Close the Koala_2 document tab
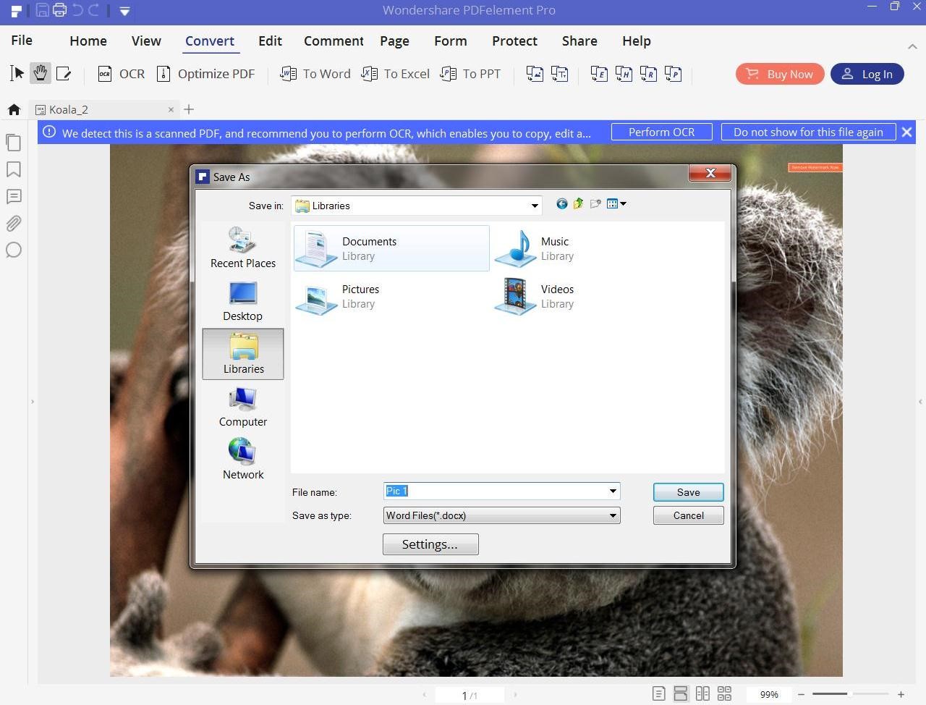Viewport: 926px width, 705px height. 171,109
